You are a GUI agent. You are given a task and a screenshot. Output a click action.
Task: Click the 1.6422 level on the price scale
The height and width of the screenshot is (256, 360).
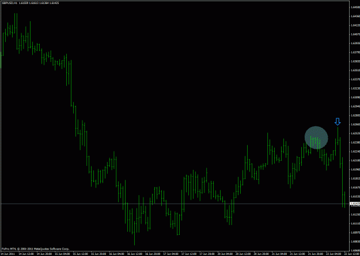(x=355, y=25)
